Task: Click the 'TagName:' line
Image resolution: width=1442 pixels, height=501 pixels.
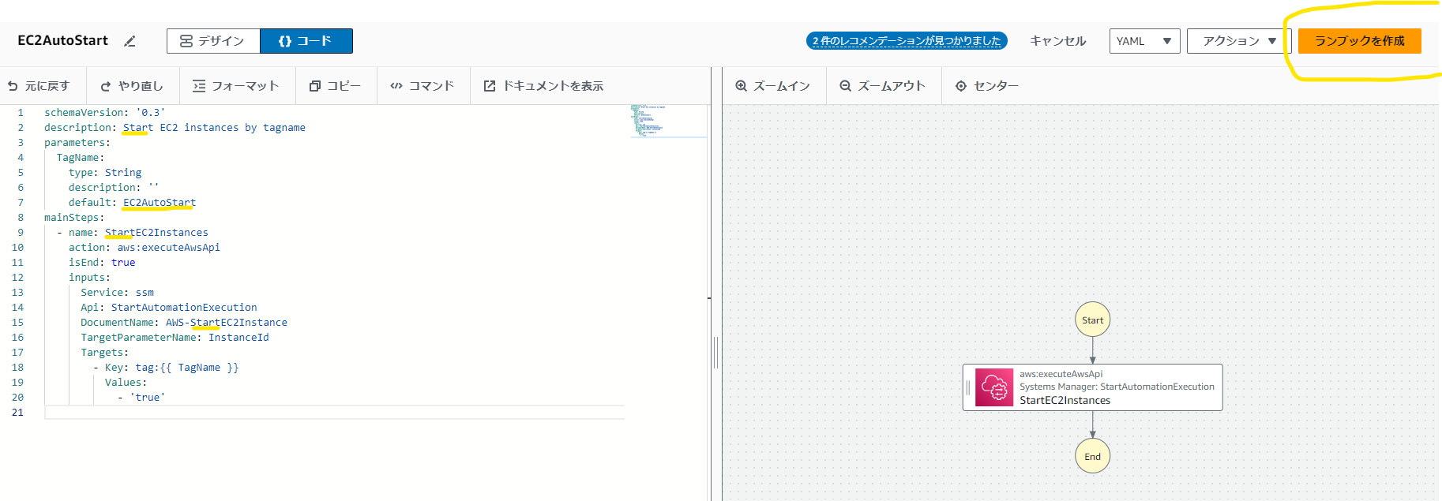Action: click(x=81, y=158)
